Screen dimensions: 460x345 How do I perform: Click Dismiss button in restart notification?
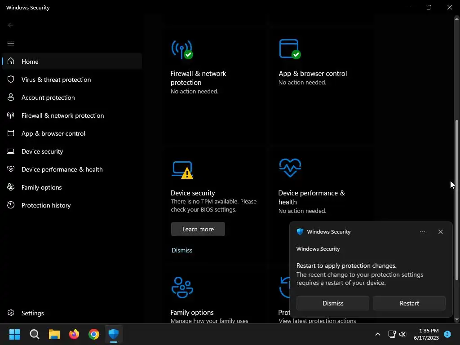click(333, 303)
